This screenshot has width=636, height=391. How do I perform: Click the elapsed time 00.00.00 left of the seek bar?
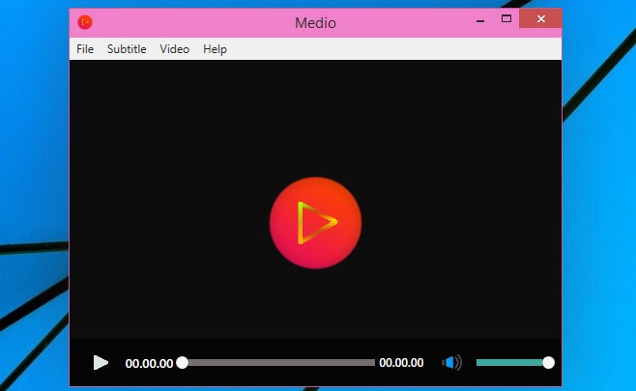[x=149, y=363]
